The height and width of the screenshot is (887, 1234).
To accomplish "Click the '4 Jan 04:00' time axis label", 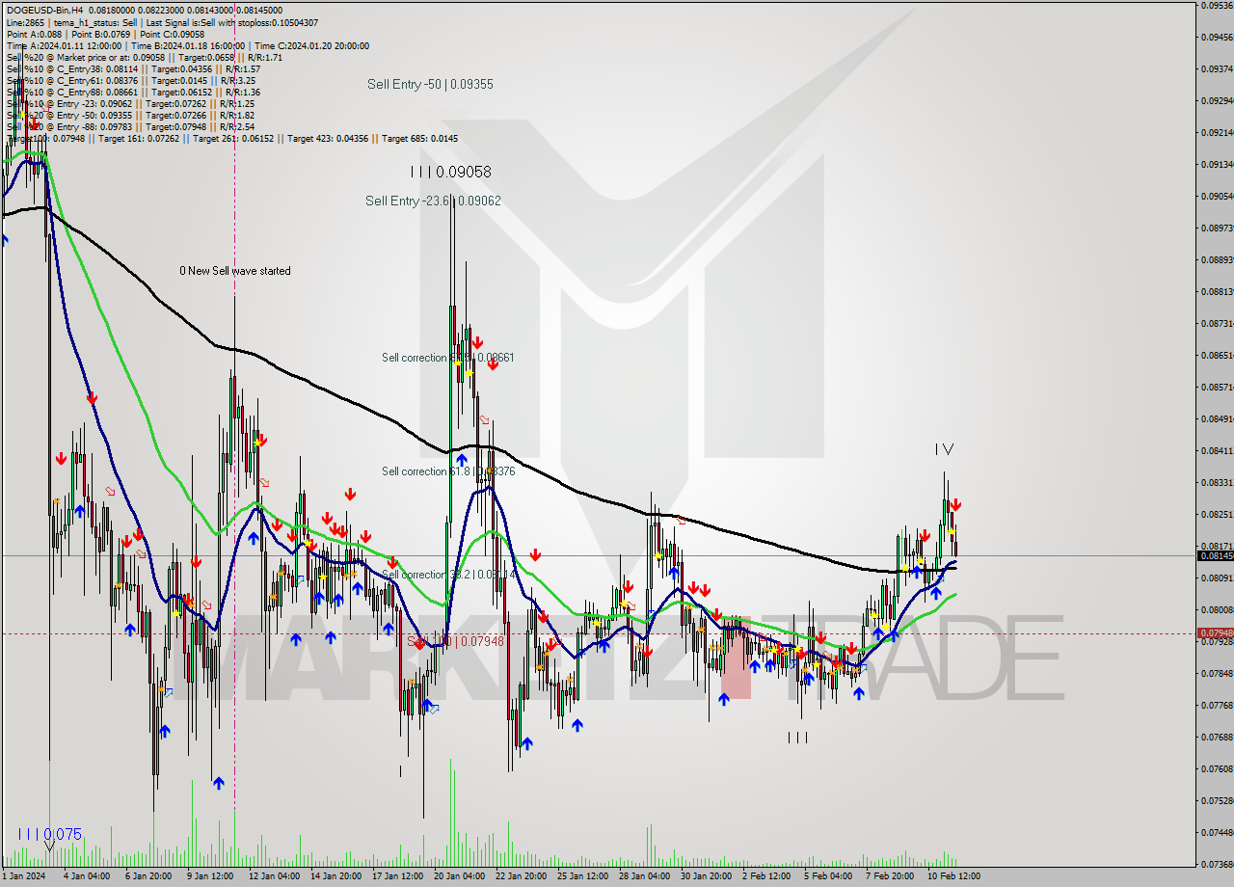I will [x=87, y=876].
